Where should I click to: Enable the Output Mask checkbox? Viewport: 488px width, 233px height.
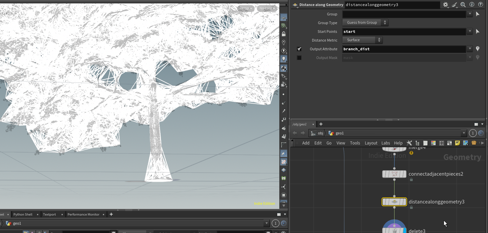click(x=299, y=58)
